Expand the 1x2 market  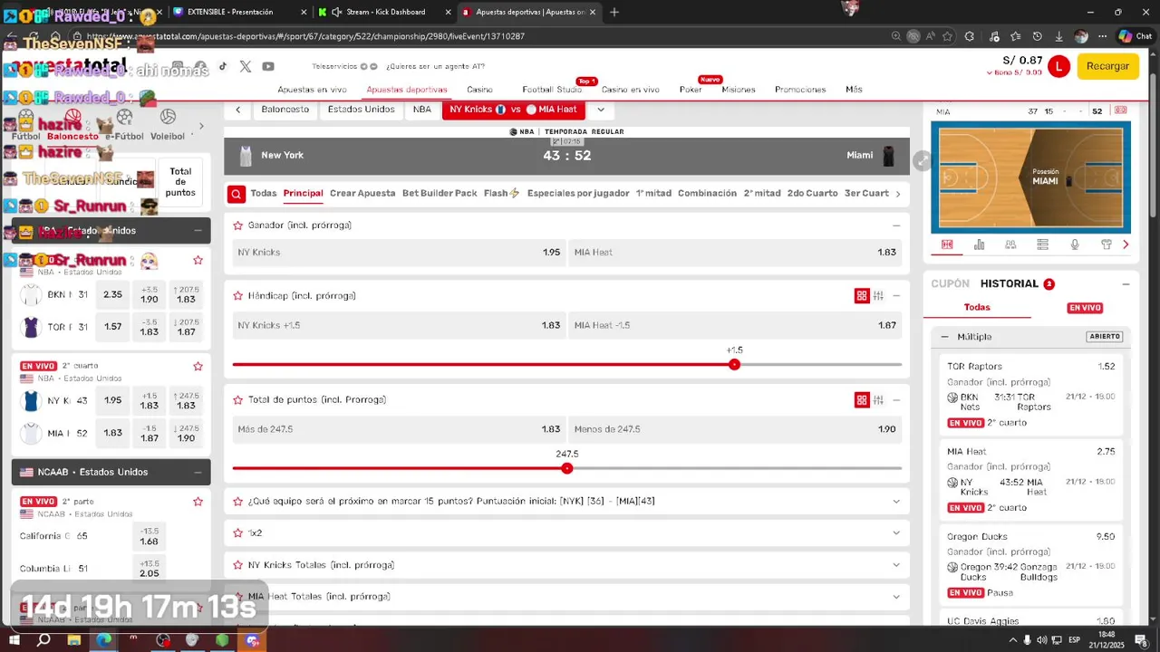896,533
